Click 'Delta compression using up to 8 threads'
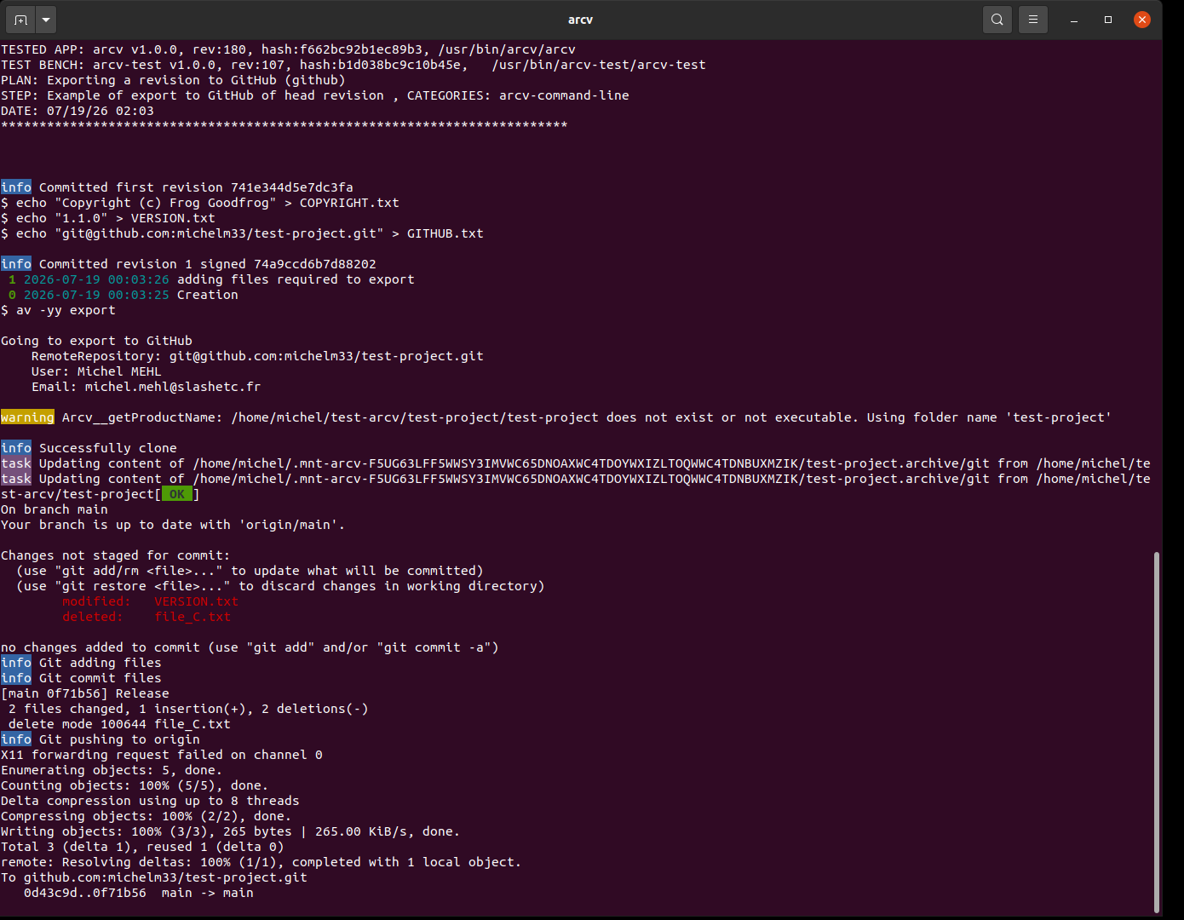The height and width of the screenshot is (920, 1184). (x=150, y=801)
